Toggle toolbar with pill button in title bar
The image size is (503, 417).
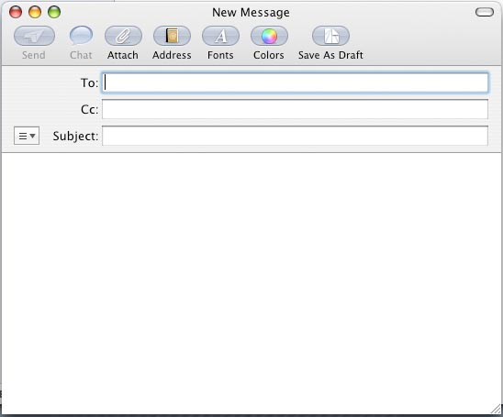[x=485, y=12]
